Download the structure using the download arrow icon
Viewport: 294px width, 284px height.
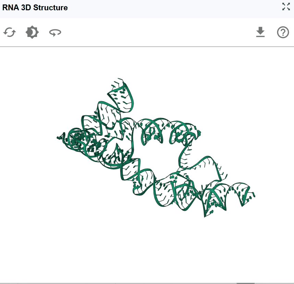pyautogui.click(x=260, y=32)
